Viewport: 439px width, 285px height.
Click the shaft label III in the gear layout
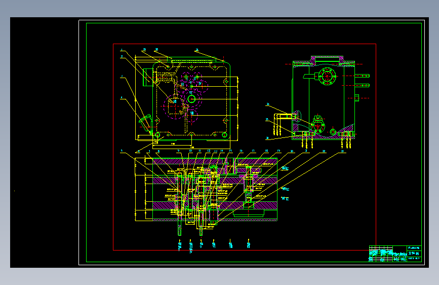[182, 84]
